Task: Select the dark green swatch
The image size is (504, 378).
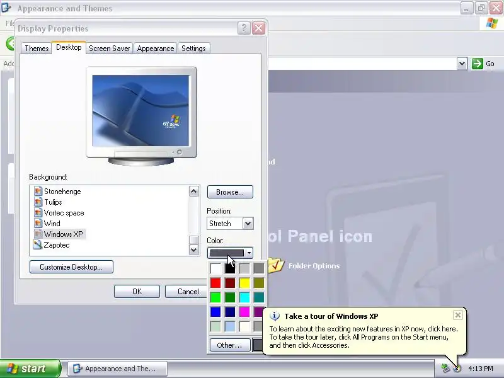Action: (230, 297)
